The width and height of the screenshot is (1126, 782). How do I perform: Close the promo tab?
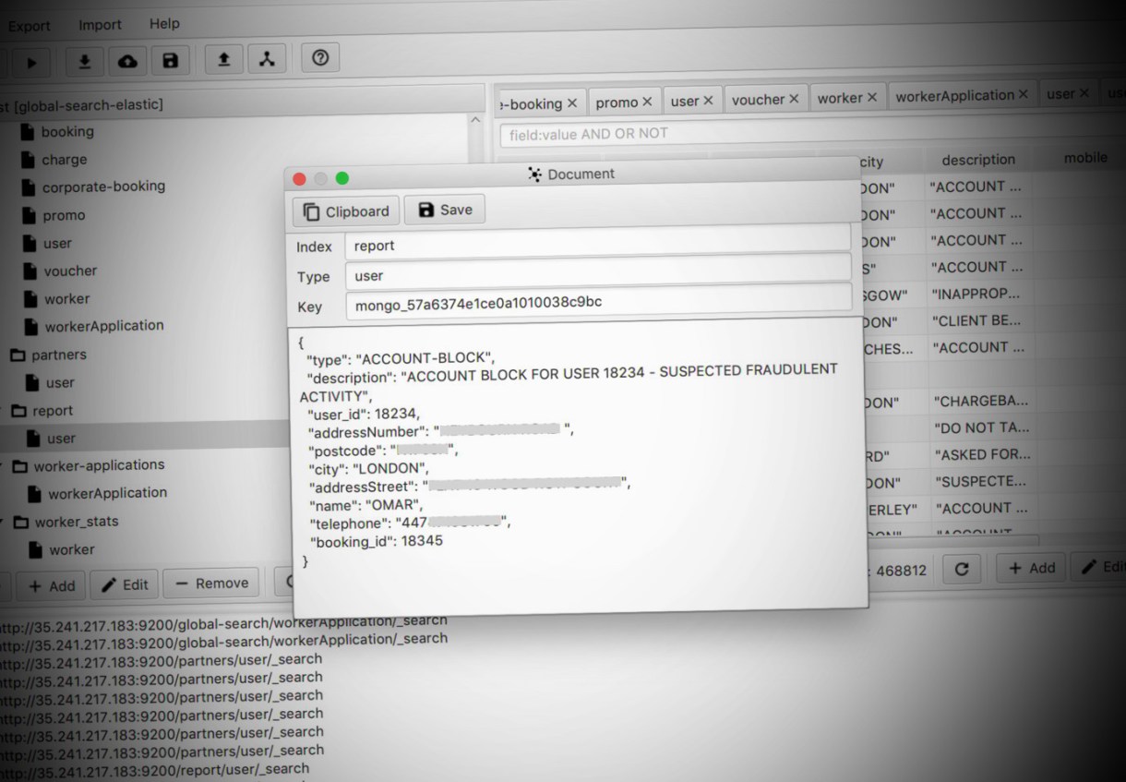(647, 102)
